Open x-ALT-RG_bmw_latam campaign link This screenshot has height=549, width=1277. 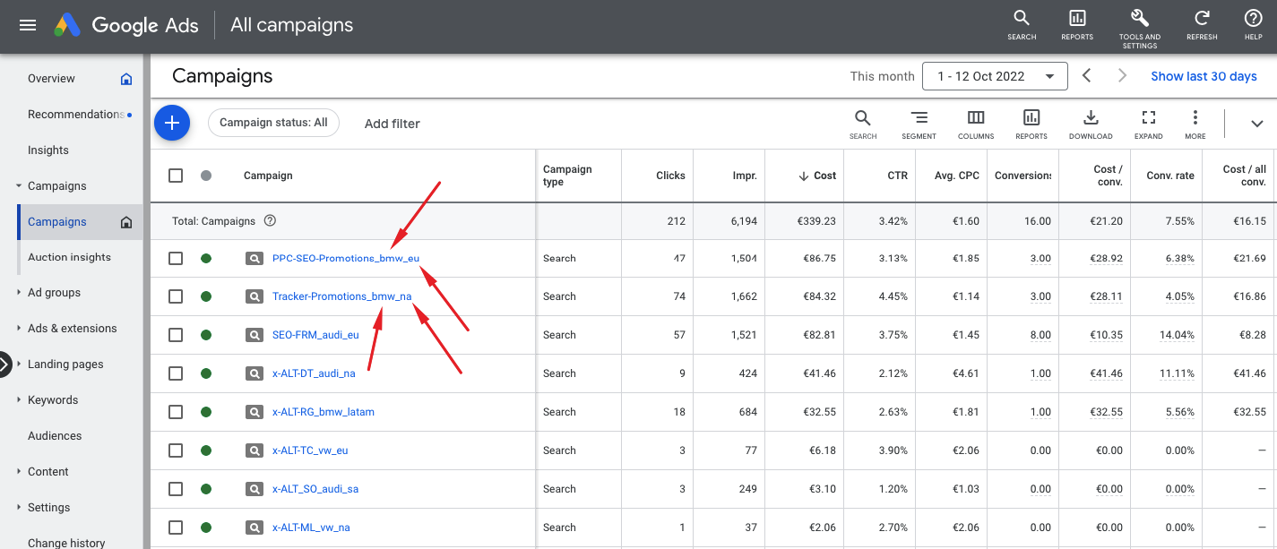point(324,412)
